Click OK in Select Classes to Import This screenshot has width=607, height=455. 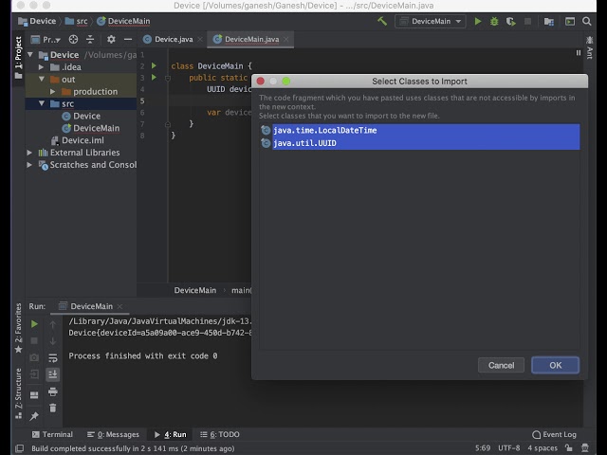(555, 365)
